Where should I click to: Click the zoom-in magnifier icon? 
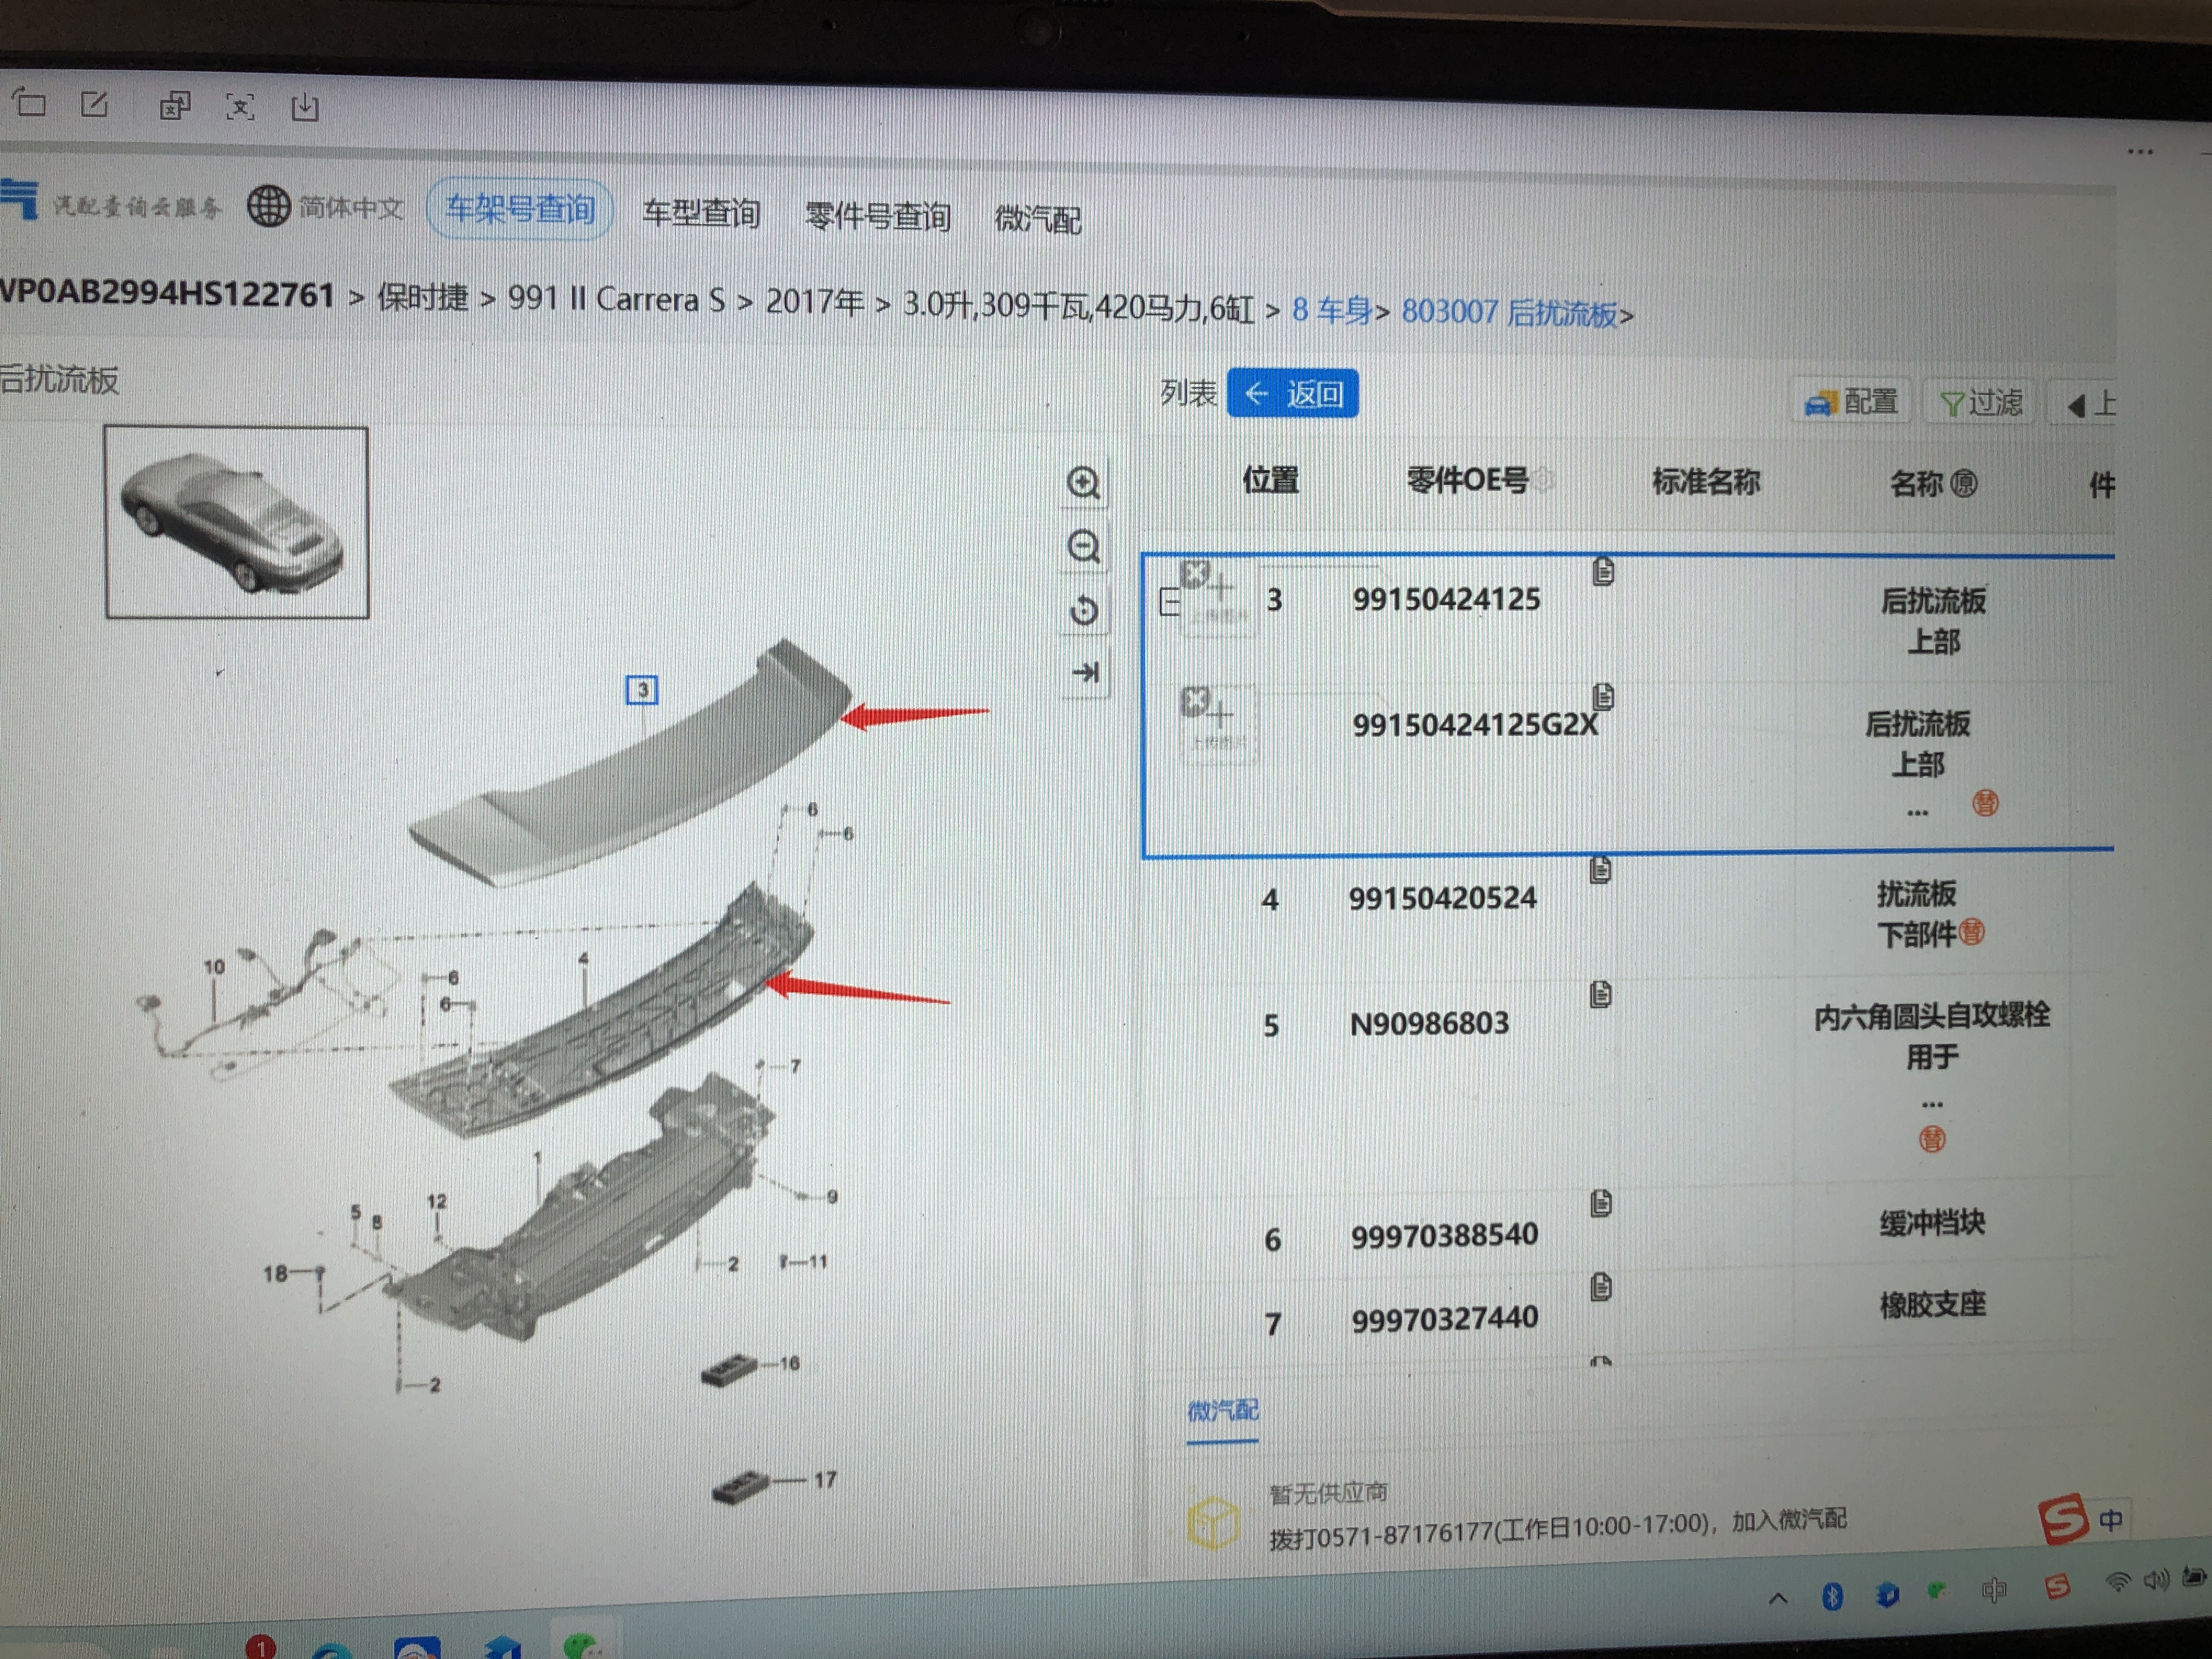coord(1083,483)
